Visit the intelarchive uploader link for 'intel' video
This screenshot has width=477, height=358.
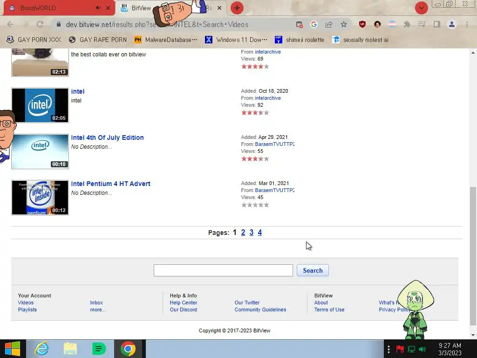click(268, 98)
